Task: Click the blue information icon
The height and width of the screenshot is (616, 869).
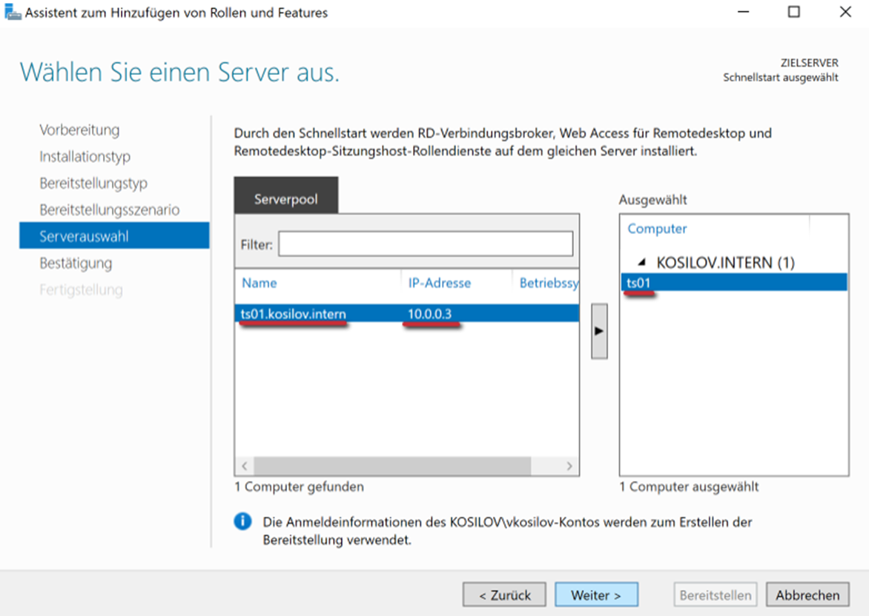Action: tap(242, 522)
